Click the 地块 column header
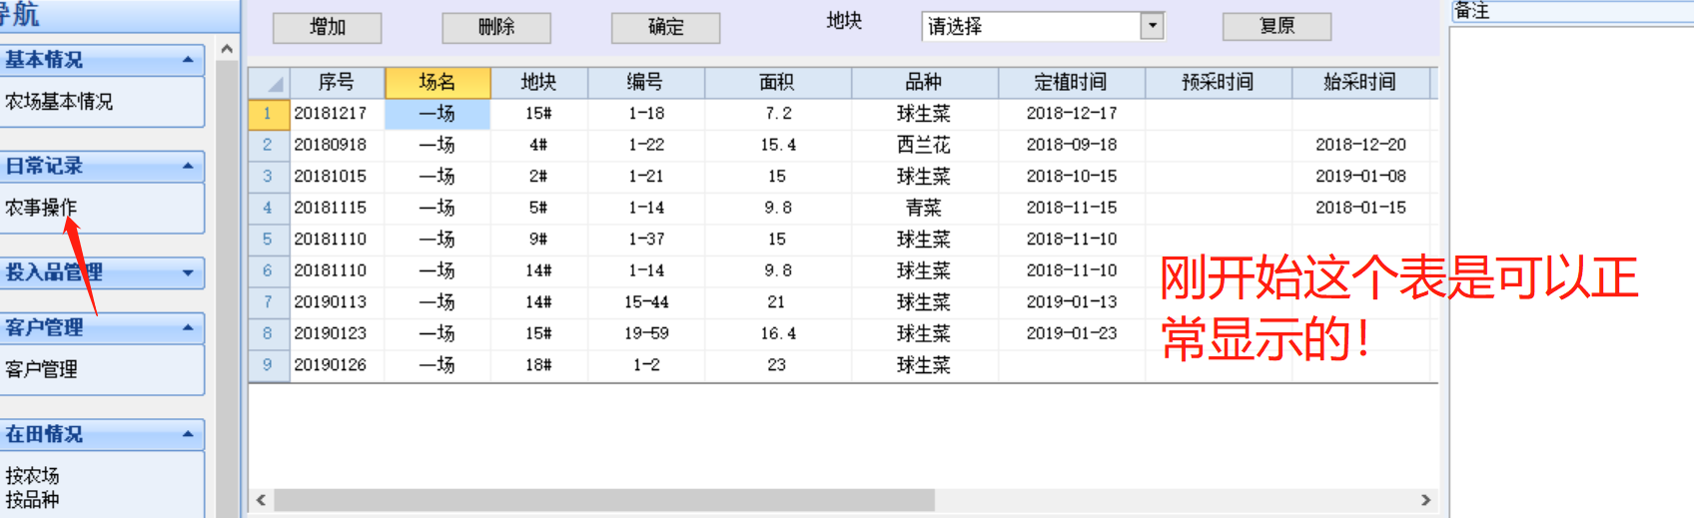The height and width of the screenshot is (518, 1694). coord(538,82)
